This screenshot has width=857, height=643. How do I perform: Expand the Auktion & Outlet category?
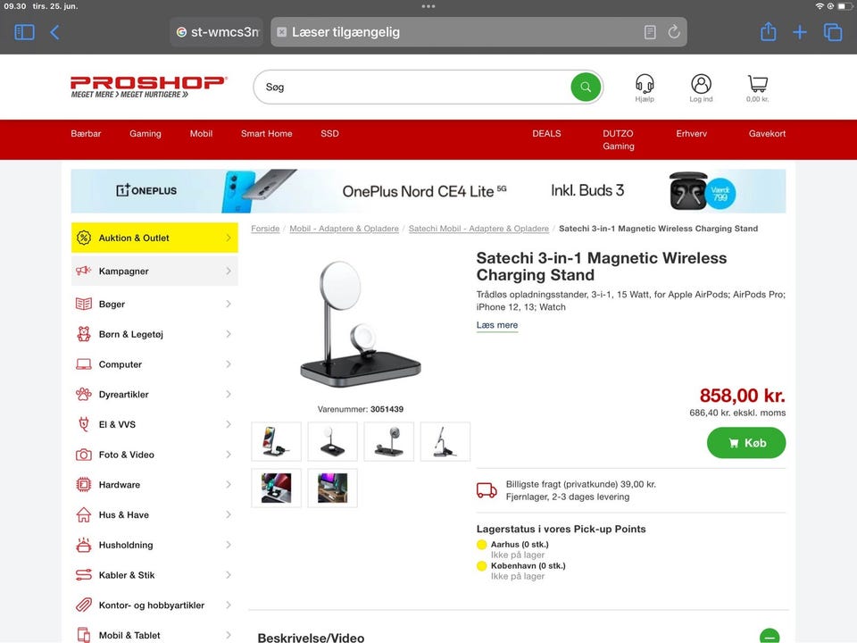click(154, 238)
